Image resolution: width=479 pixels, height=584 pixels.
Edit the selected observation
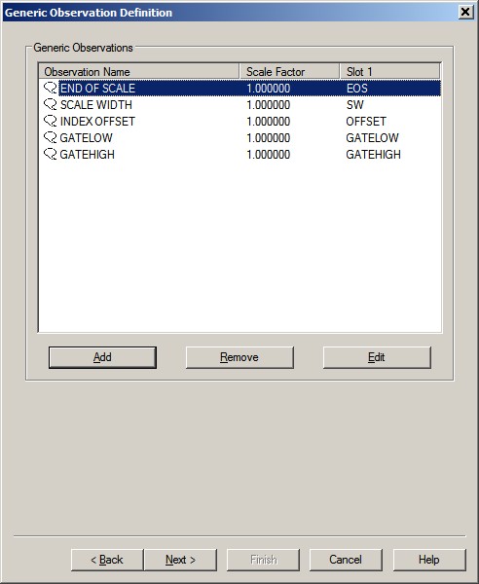coord(377,357)
